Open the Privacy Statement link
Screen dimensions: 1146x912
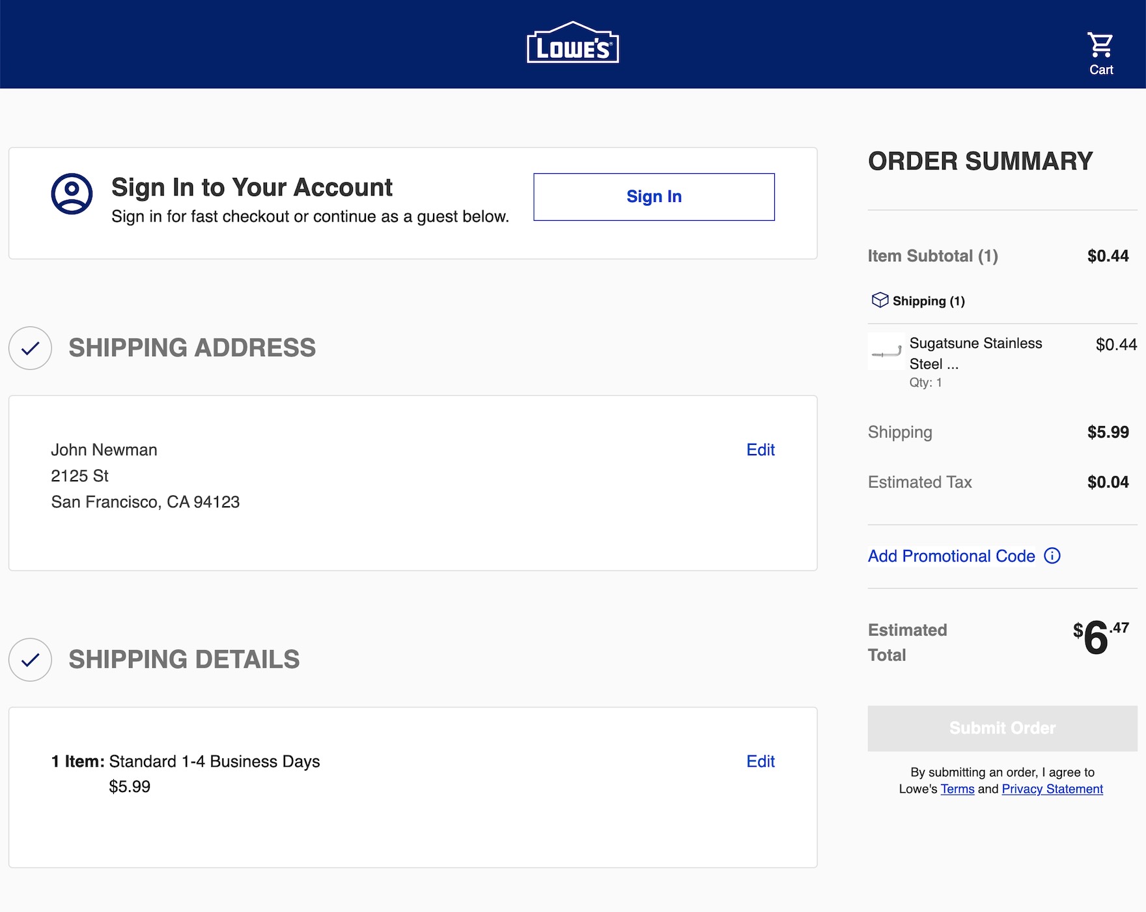[x=1052, y=789]
